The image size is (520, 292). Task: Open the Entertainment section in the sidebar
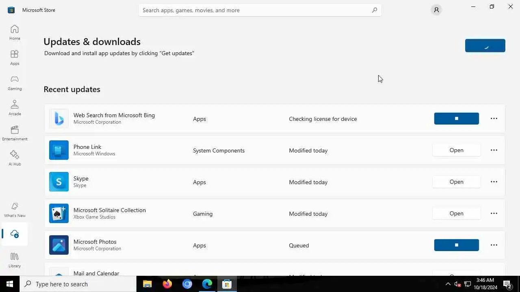15,133
